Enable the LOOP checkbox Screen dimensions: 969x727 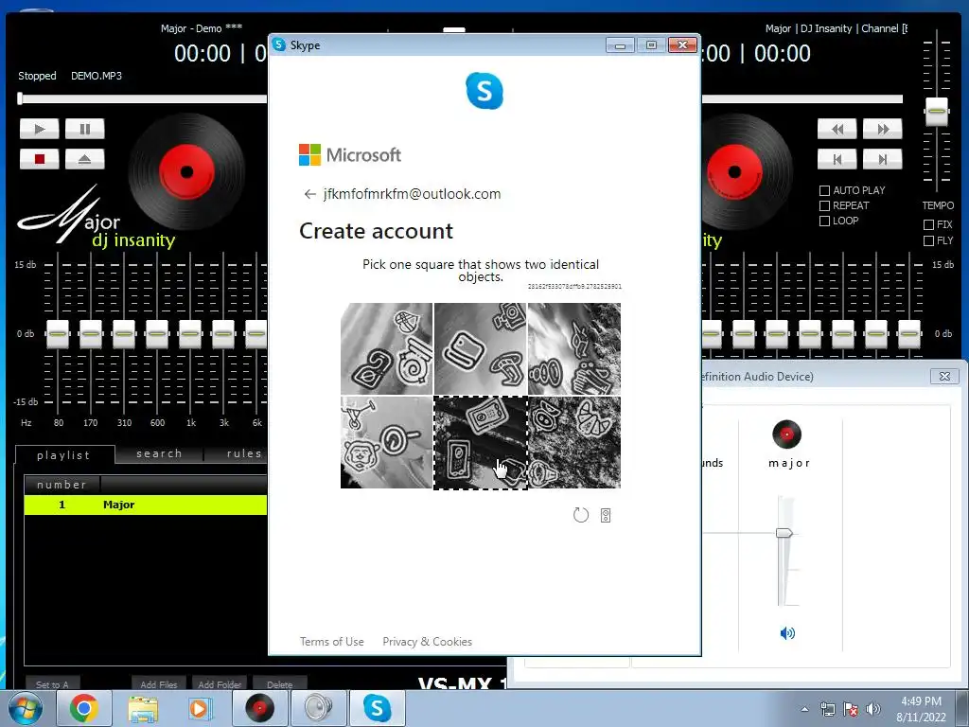[824, 221]
